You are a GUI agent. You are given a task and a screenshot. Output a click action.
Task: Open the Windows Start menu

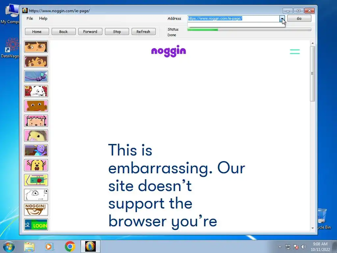[x=9, y=246]
